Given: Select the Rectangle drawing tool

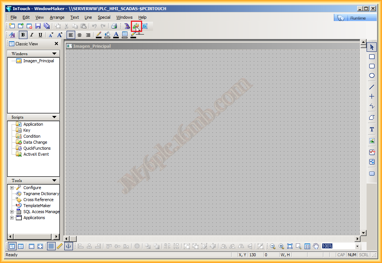Looking at the screenshot, I should 371,57.
